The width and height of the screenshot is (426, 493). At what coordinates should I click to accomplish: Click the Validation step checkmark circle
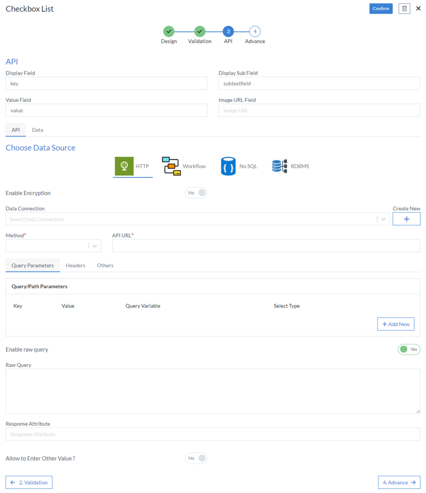(x=199, y=31)
